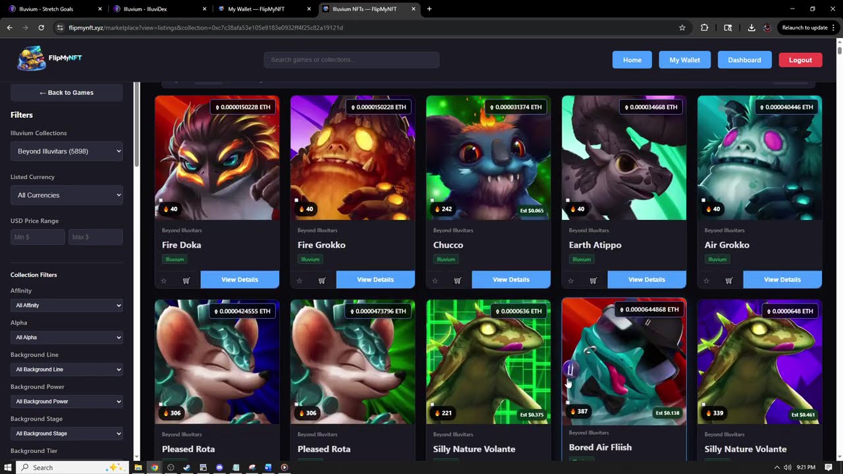Image resolution: width=843 pixels, height=474 pixels.
Task: Favorite the Fire Doka listing star
Action: point(164,280)
